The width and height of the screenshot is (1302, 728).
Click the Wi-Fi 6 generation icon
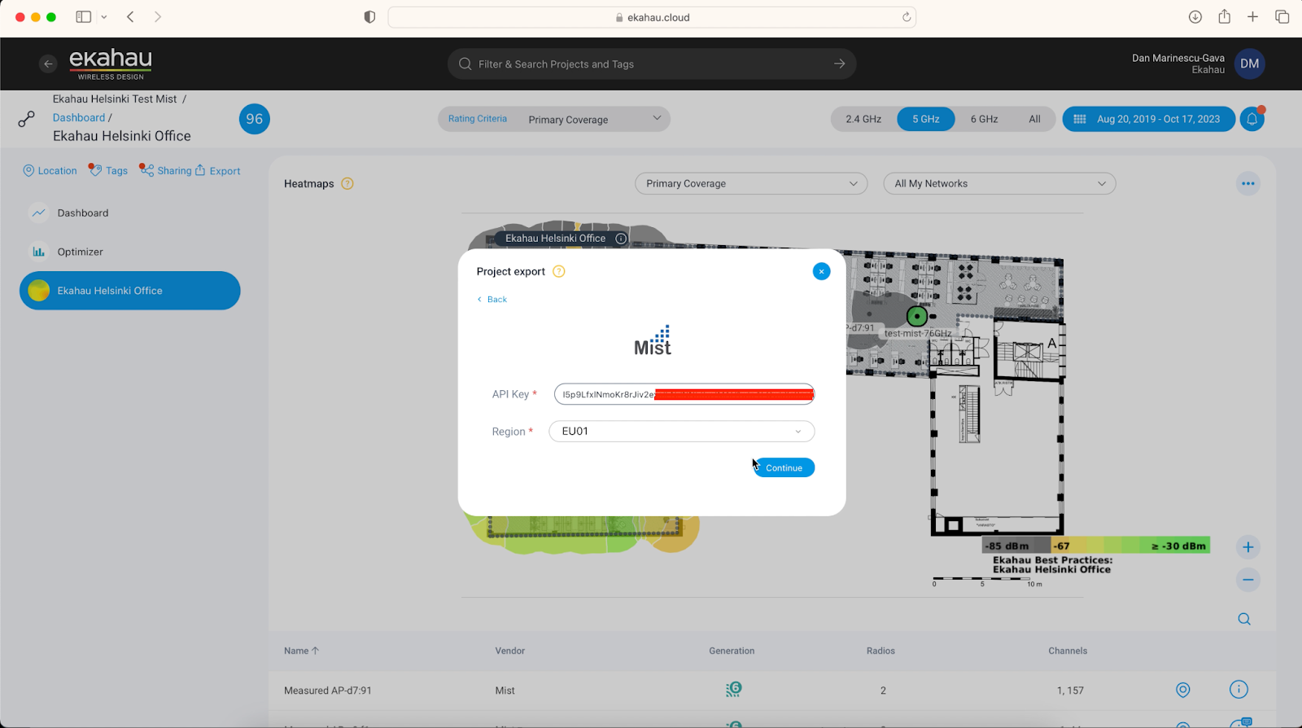pos(733,690)
